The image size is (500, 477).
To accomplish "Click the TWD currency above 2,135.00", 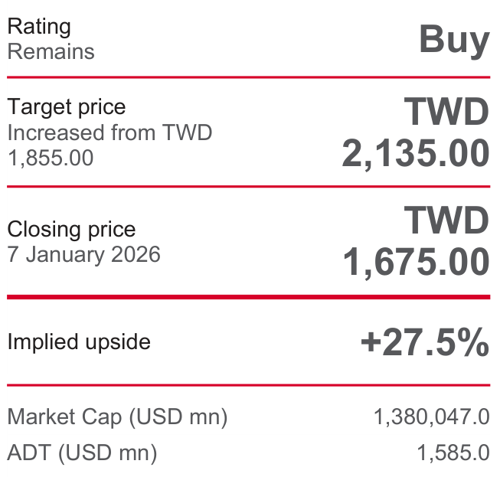I will point(446,113).
